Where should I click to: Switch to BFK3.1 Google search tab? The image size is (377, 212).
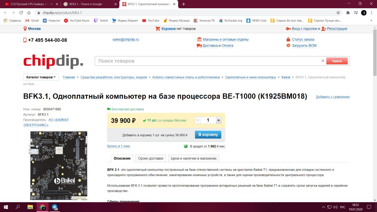pyautogui.click(x=85, y=4)
